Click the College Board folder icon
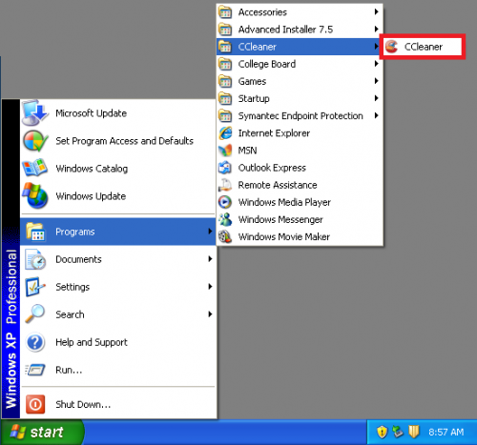The width and height of the screenshot is (477, 445). [225, 64]
